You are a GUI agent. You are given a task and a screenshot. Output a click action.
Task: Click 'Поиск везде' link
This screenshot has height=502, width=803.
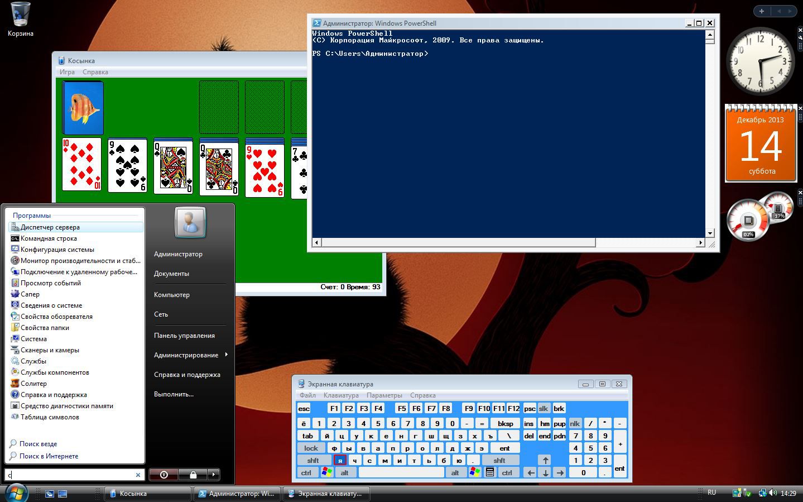point(38,444)
